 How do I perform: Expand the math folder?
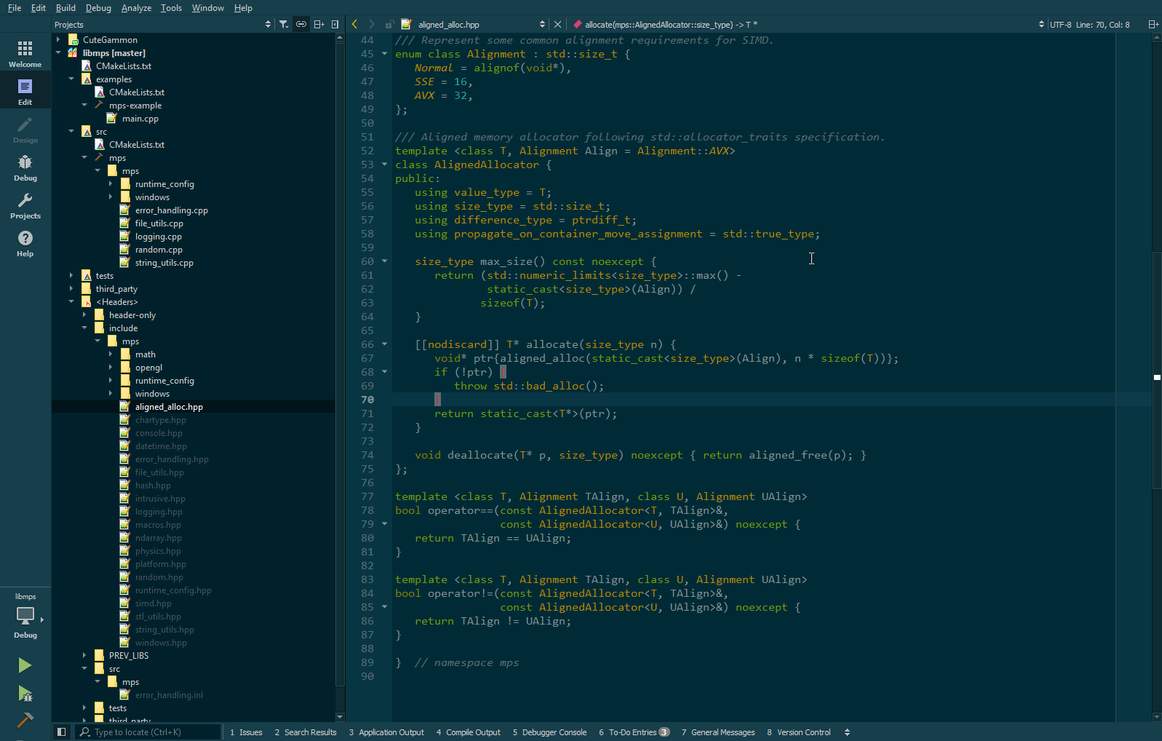tap(111, 354)
